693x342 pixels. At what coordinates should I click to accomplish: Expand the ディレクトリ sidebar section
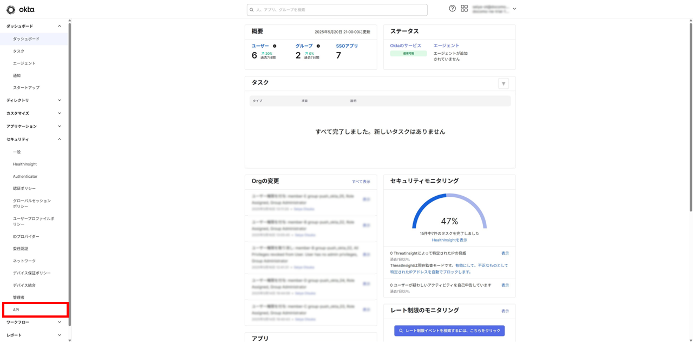(60, 100)
